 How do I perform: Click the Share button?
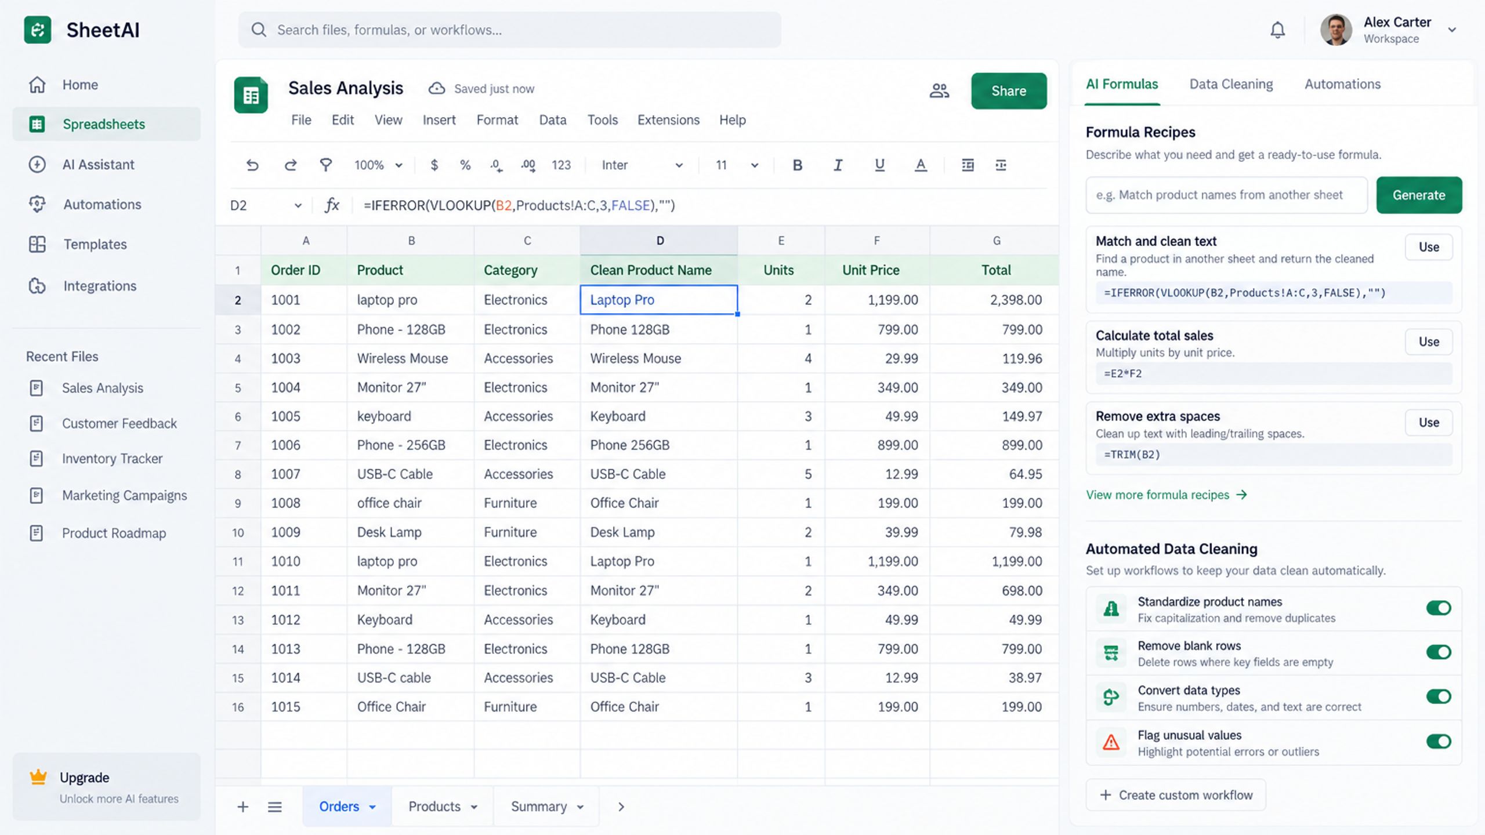1009,91
